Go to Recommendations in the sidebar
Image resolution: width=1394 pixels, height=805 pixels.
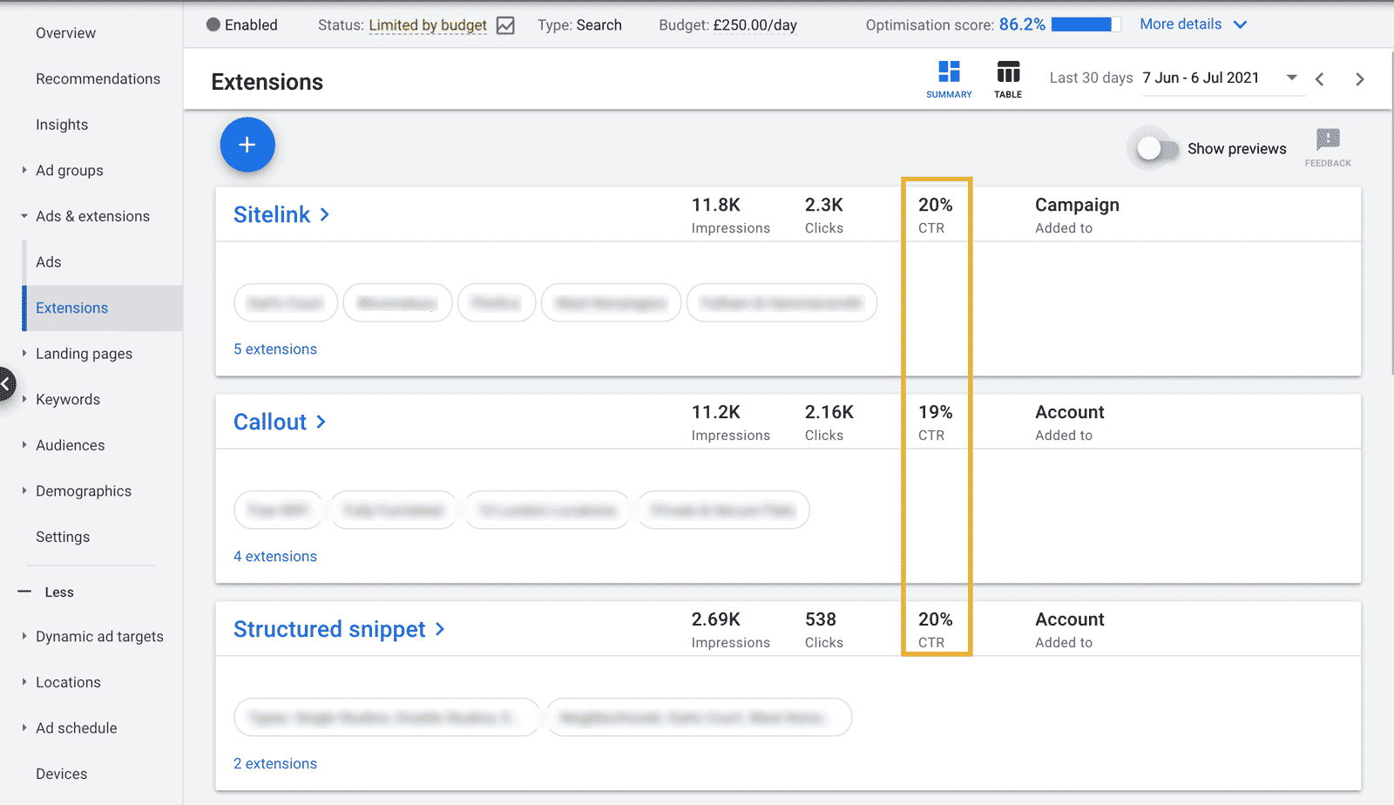(98, 78)
